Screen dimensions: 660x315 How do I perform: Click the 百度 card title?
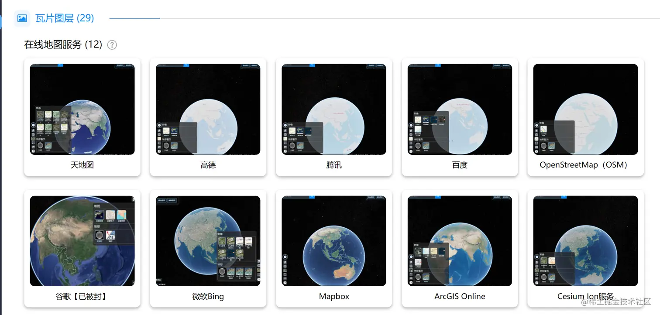(460, 165)
